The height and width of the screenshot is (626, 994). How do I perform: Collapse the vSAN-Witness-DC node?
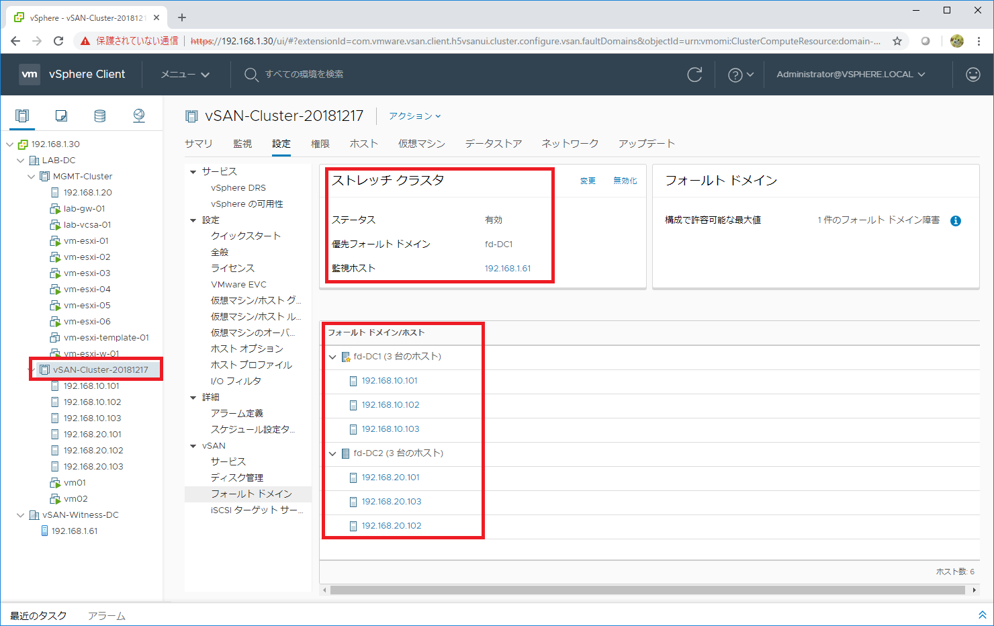point(21,515)
